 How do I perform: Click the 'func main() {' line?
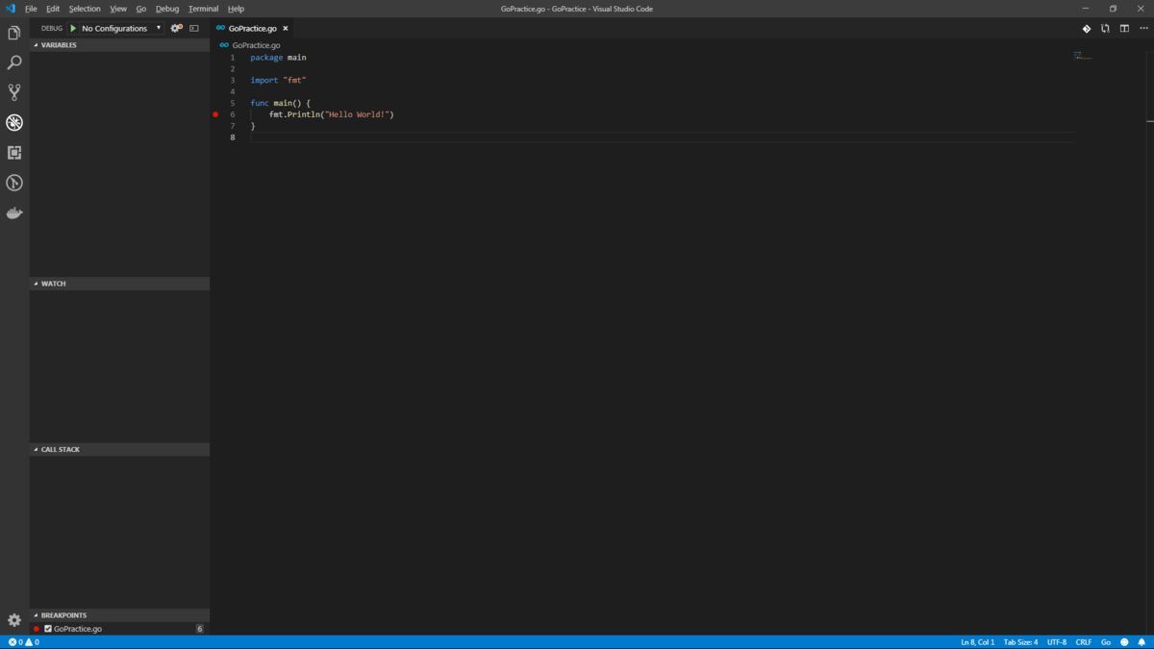[x=281, y=103]
